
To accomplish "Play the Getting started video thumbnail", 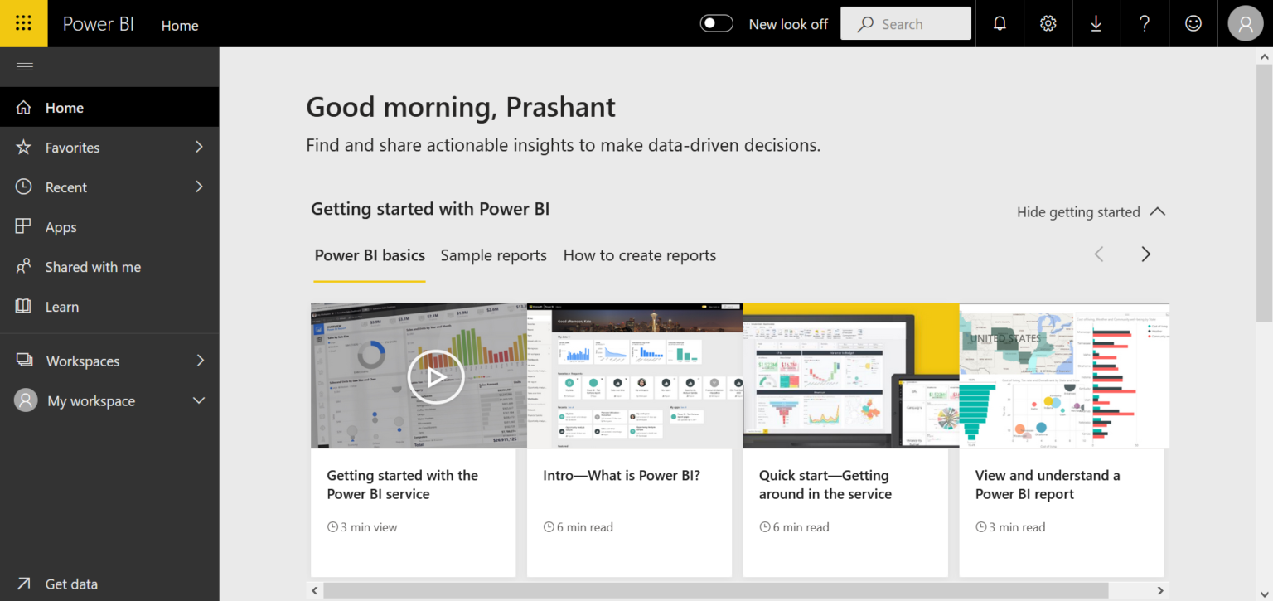I will [435, 376].
